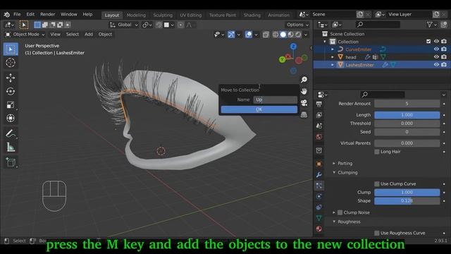451x254 pixels.
Task: Open the Physics properties tab
Action: [x=319, y=196]
